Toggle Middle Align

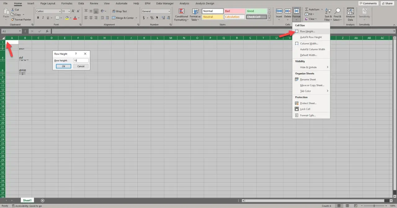pos(91,11)
